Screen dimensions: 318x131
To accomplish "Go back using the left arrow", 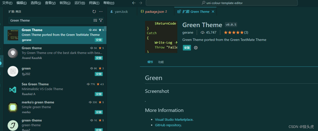I will tap(134, 3).
